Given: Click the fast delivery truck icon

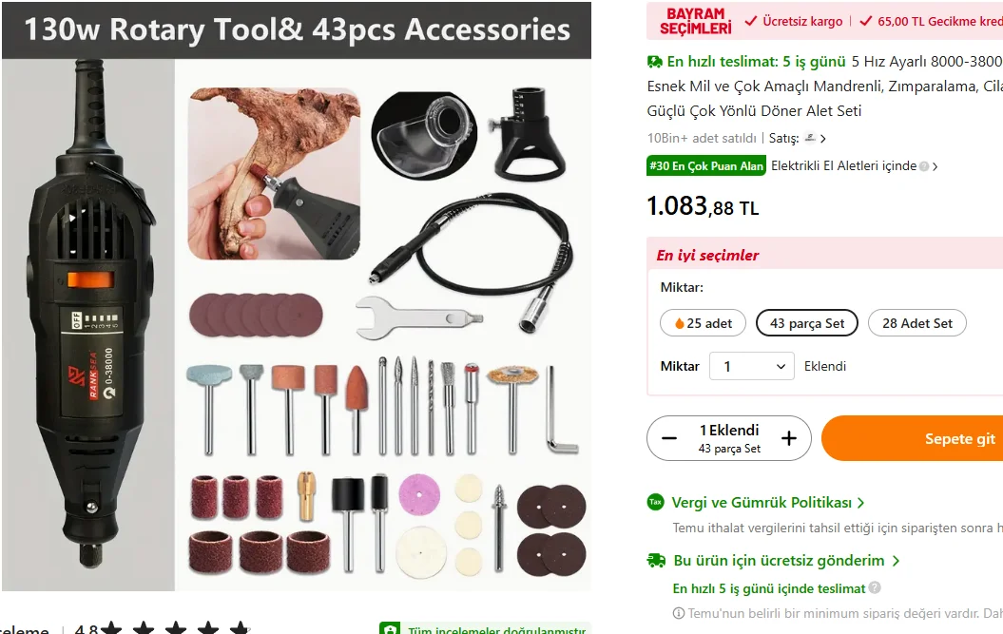Looking at the screenshot, I should pyautogui.click(x=654, y=62).
